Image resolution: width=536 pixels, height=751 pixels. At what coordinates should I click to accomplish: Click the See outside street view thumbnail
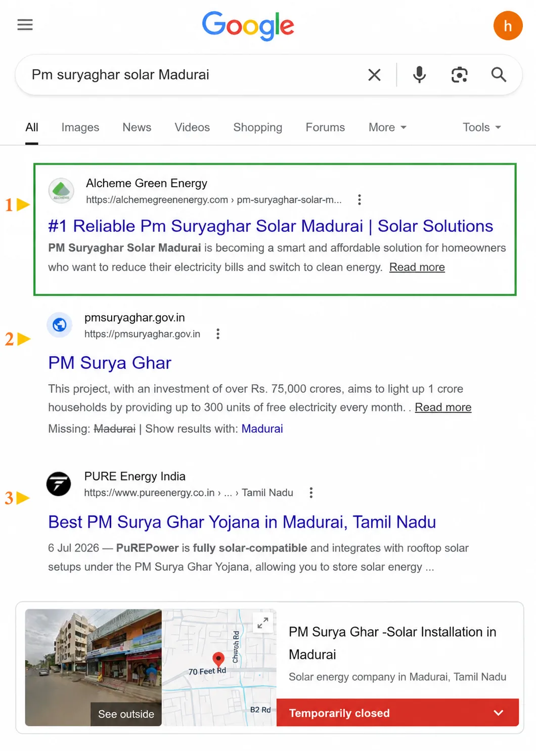[x=94, y=667]
